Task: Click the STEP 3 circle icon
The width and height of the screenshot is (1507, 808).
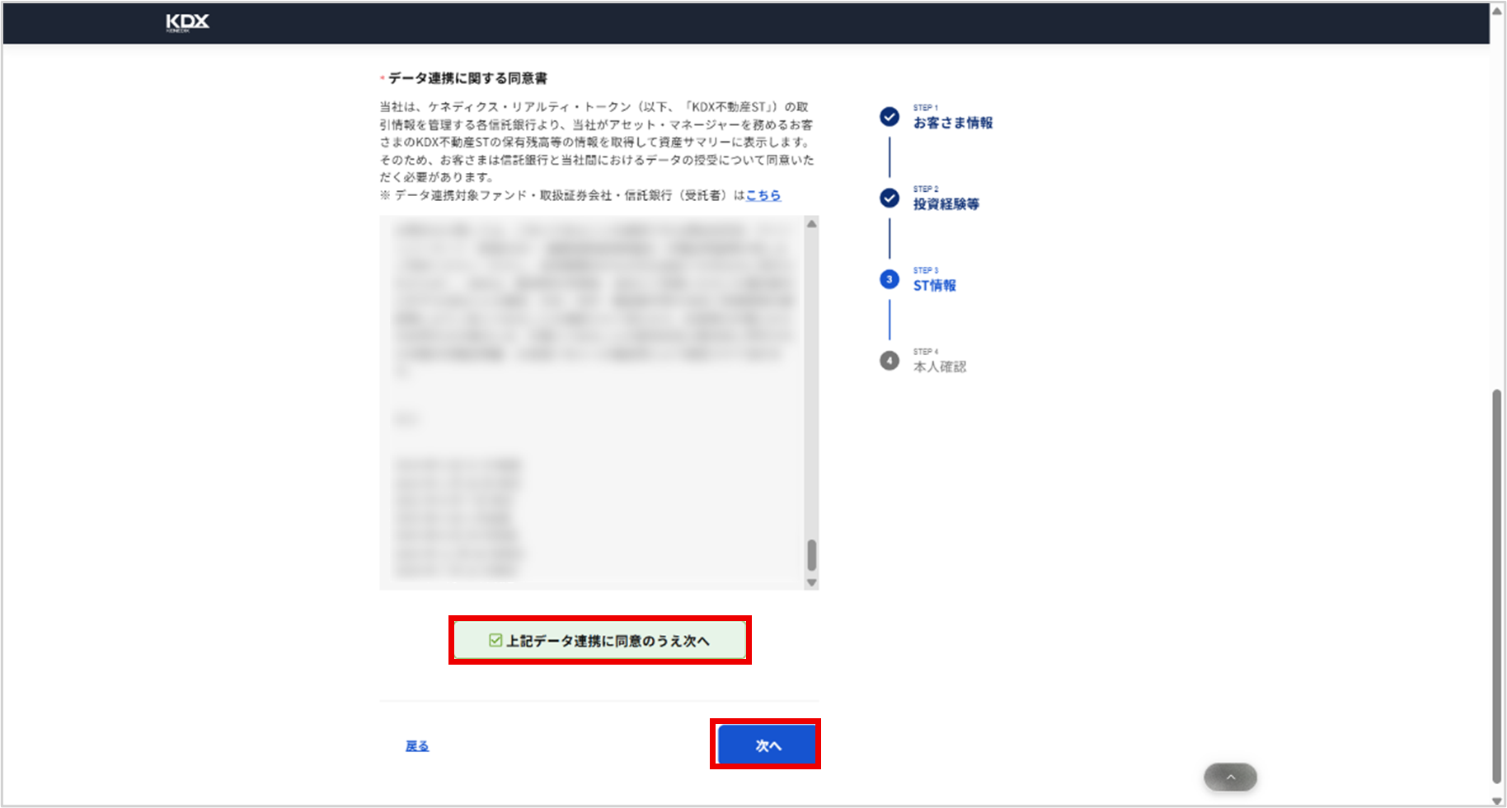Action: (890, 279)
